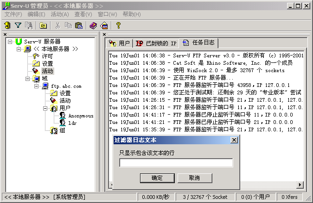Screen dimensions: 313x203
Task: Collapse the ftp.abc.com node
Action: [36, 86]
